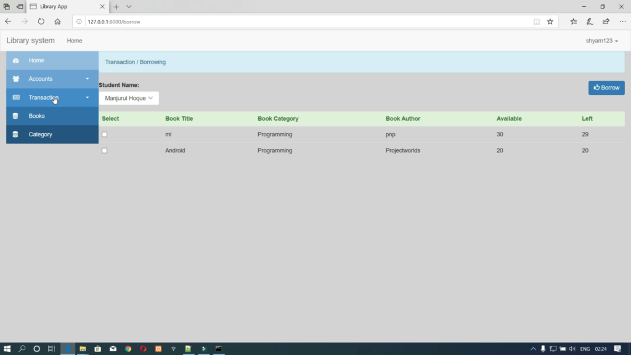Select the Android book checkbox
The height and width of the screenshot is (355, 631).
(104, 150)
